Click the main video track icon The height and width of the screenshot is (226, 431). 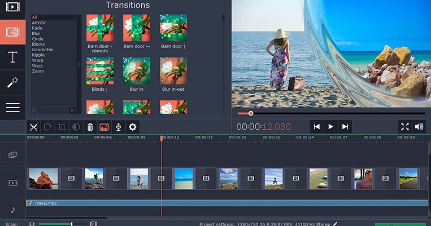(x=13, y=183)
